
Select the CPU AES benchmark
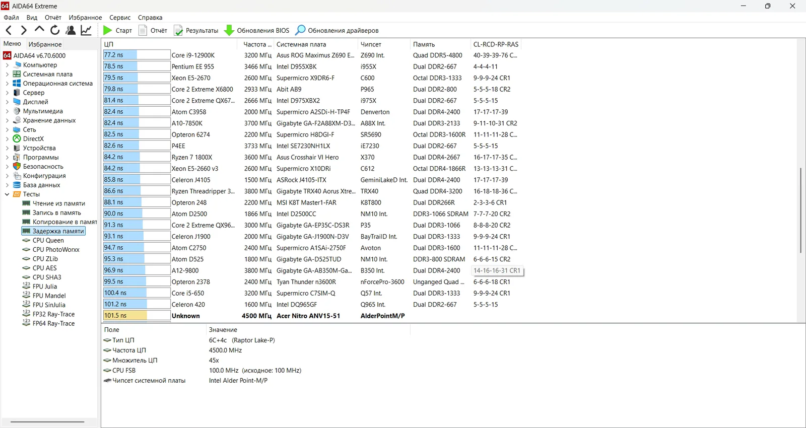[40, 268]
